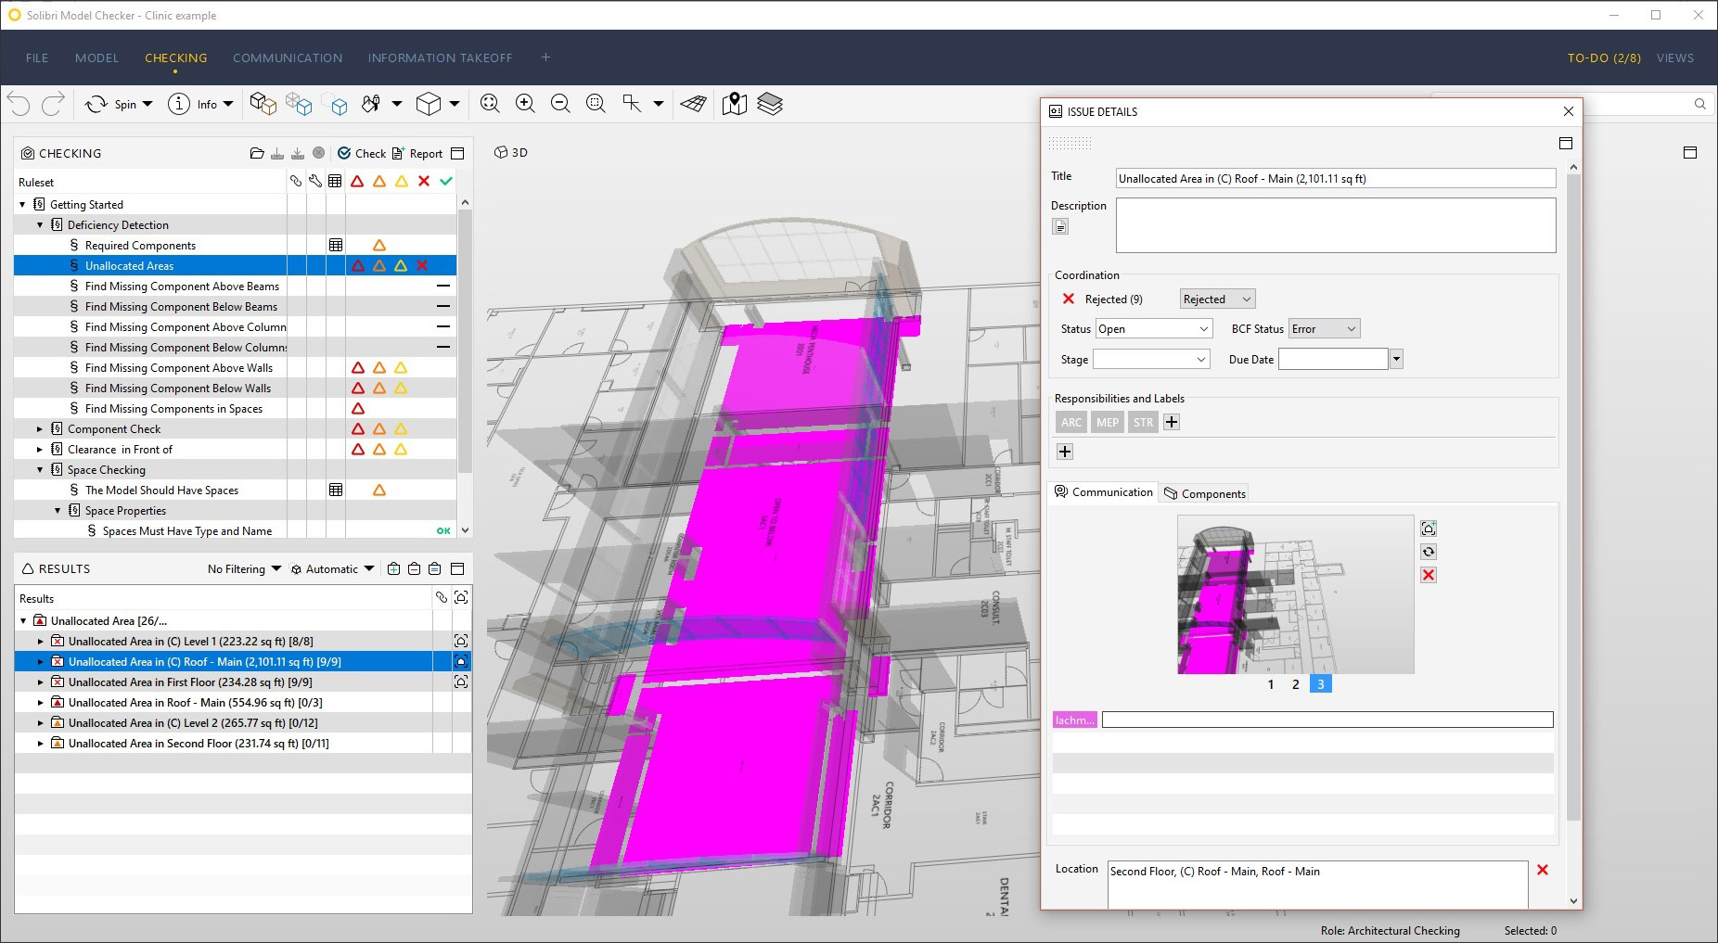Click the dimension measure tool icon
The width and height of the screenshot is (1718, 943).
(x=633, y=104)
